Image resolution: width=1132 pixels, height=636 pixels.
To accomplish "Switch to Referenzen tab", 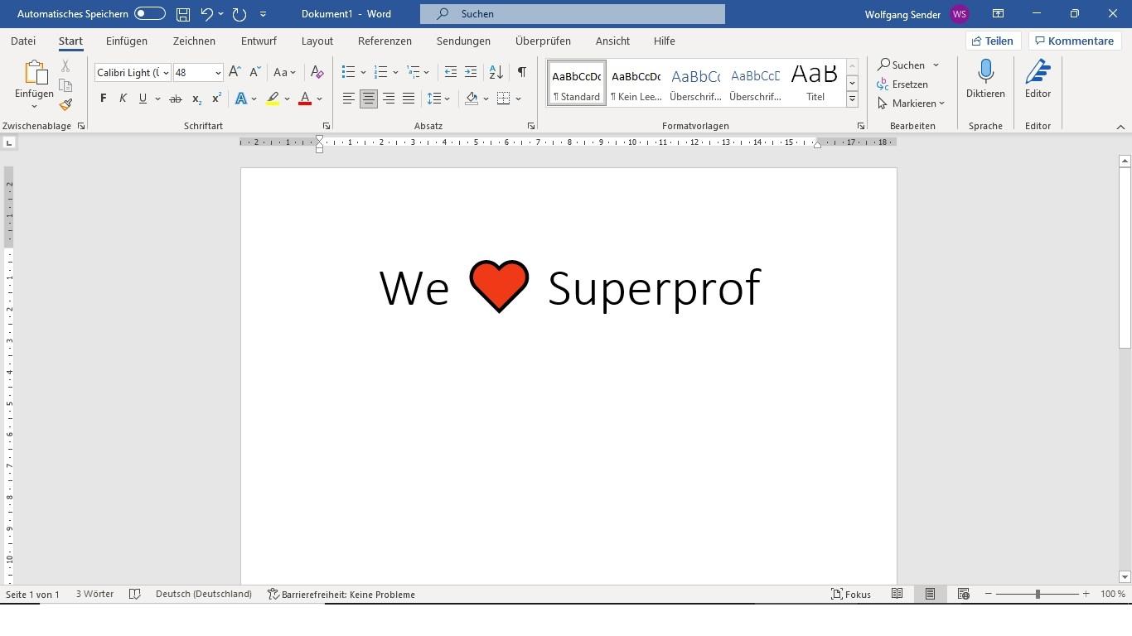I will click(x=385, y=41).
